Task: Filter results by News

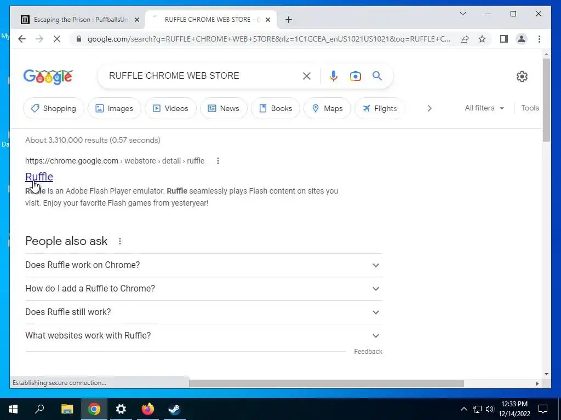Action: pos(224,108)
